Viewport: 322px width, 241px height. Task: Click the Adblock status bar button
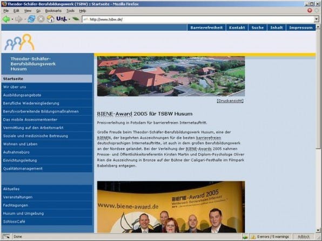304,237
